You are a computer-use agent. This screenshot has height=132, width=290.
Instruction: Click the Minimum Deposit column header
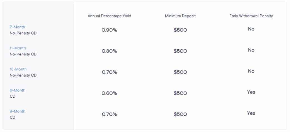180,16
